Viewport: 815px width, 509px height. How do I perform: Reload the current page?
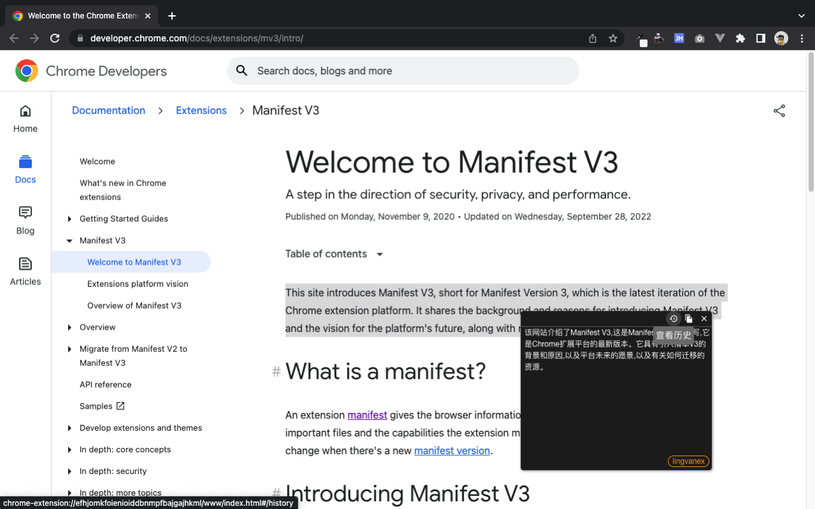click(x=55, y=38)
